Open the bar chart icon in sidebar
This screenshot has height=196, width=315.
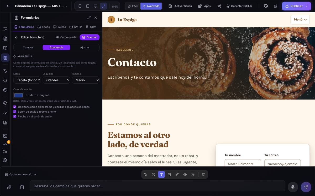point(5,123)
